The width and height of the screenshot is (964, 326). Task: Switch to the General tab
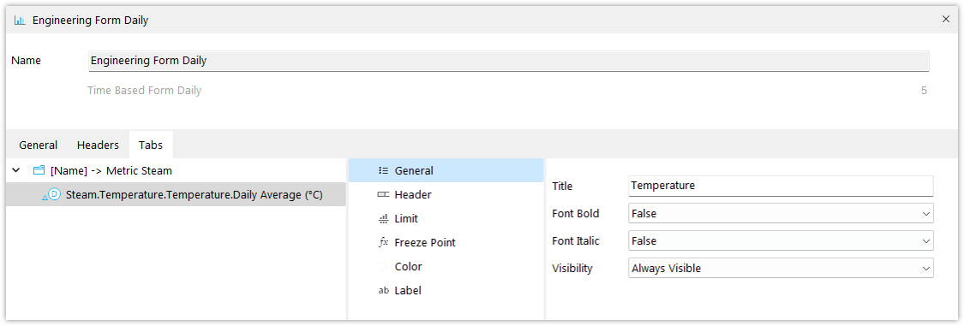coord(38,145)
